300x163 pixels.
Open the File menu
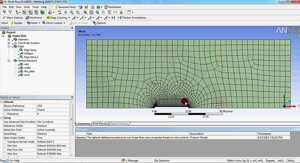tap(5, 7)
